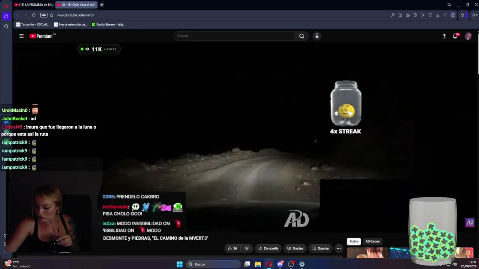Take a snapshot with camera icon
This screenshot has width=479, height=269.
point(408,15)
